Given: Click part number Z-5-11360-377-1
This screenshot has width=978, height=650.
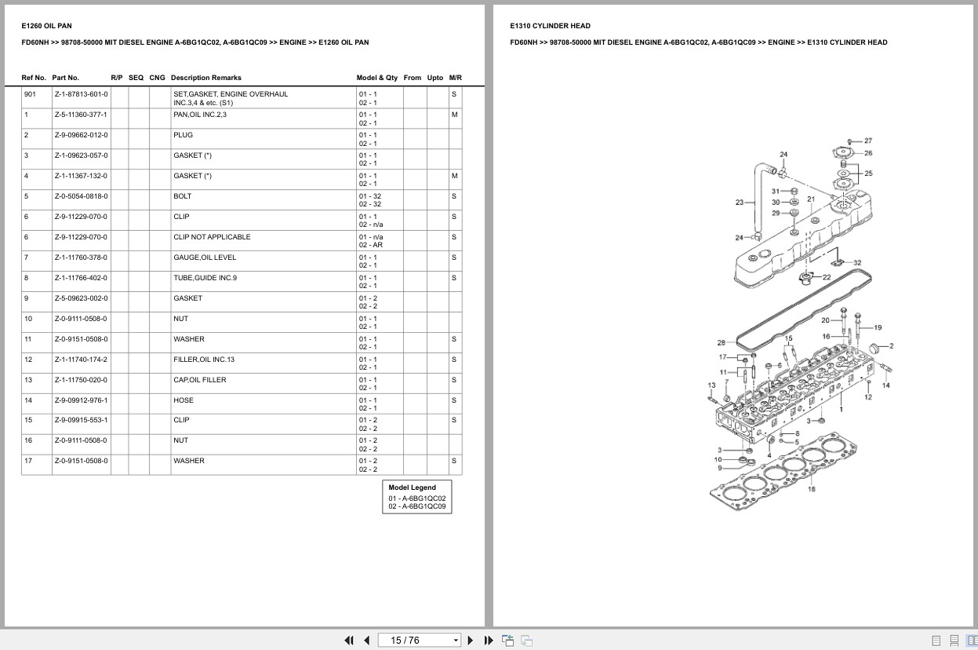Looking at the screenshot, I should tap(81, 115).
